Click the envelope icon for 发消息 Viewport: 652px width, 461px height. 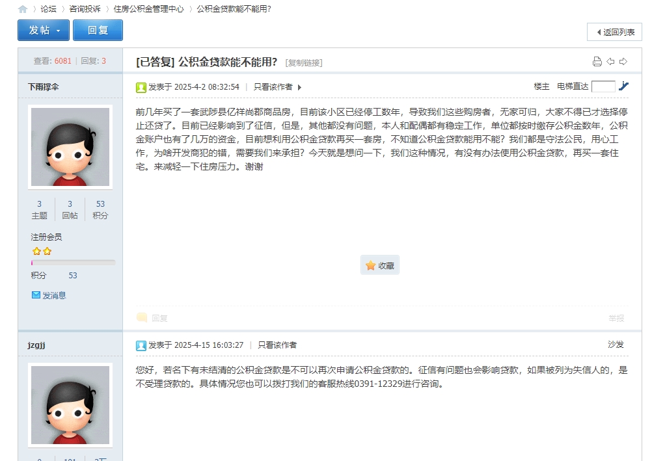[36, 295]
